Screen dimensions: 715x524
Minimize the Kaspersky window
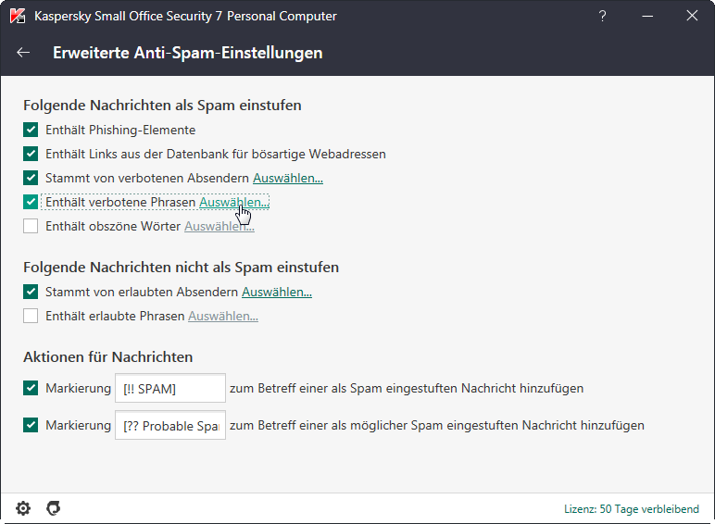point(646,16)
